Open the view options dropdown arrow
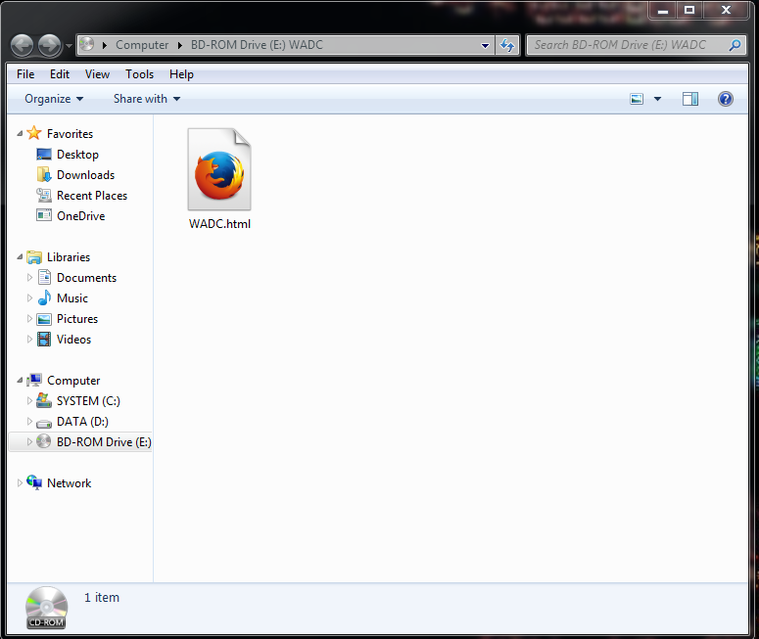Viewport: 759px width, 639px height. click(x=657, y=99)
